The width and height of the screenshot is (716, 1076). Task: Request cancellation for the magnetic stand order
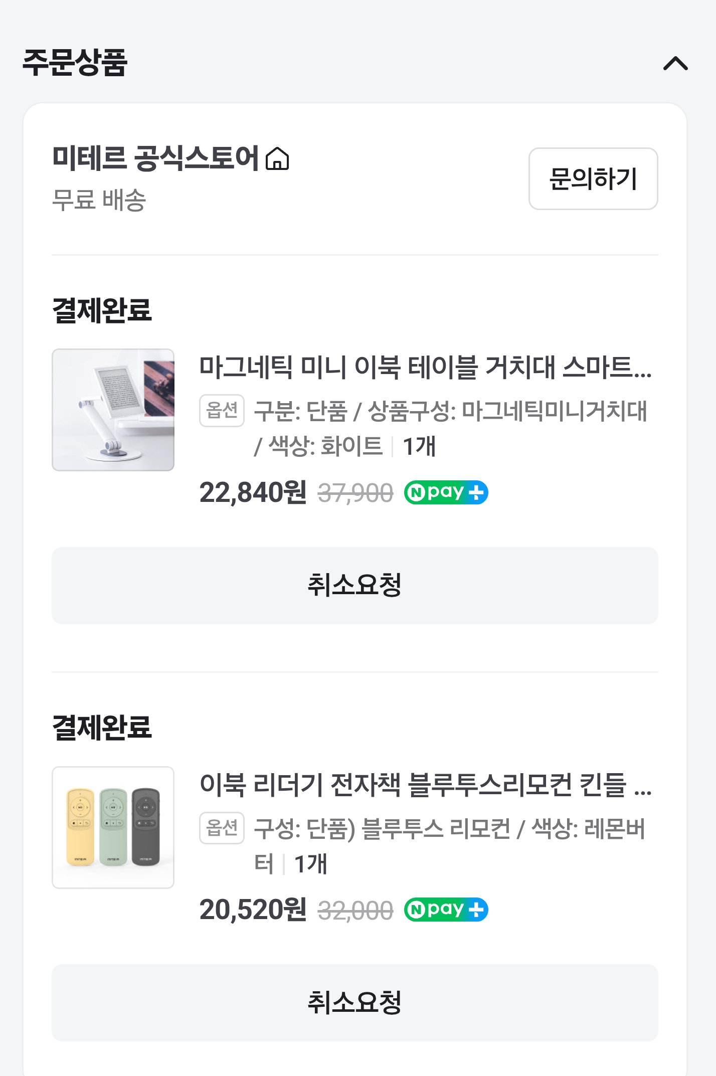pos(355,585)
